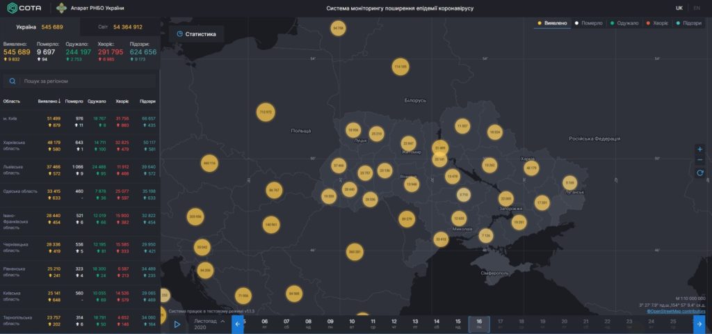The image size is (712, 334).
Task: Select the Померло map layer
Action: [588, 23]
